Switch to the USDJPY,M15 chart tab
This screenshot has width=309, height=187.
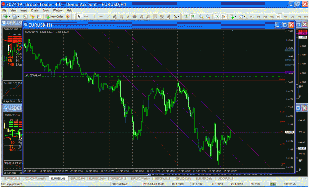tap(162, 178)
